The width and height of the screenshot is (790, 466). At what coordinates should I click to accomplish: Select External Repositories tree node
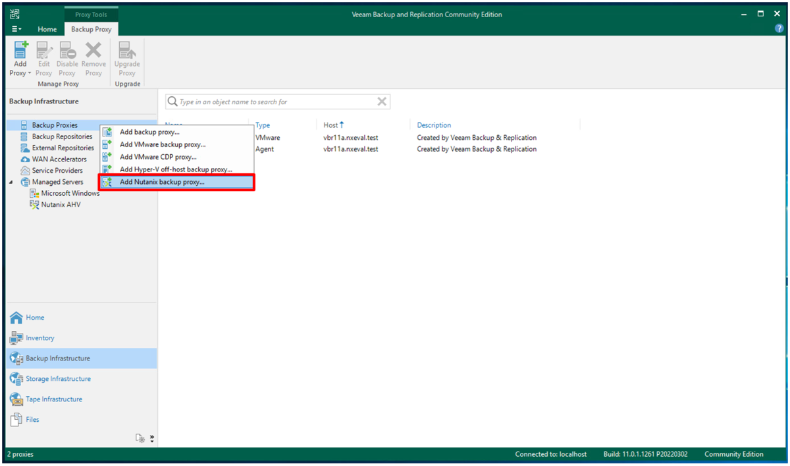(x=63, y=148)
